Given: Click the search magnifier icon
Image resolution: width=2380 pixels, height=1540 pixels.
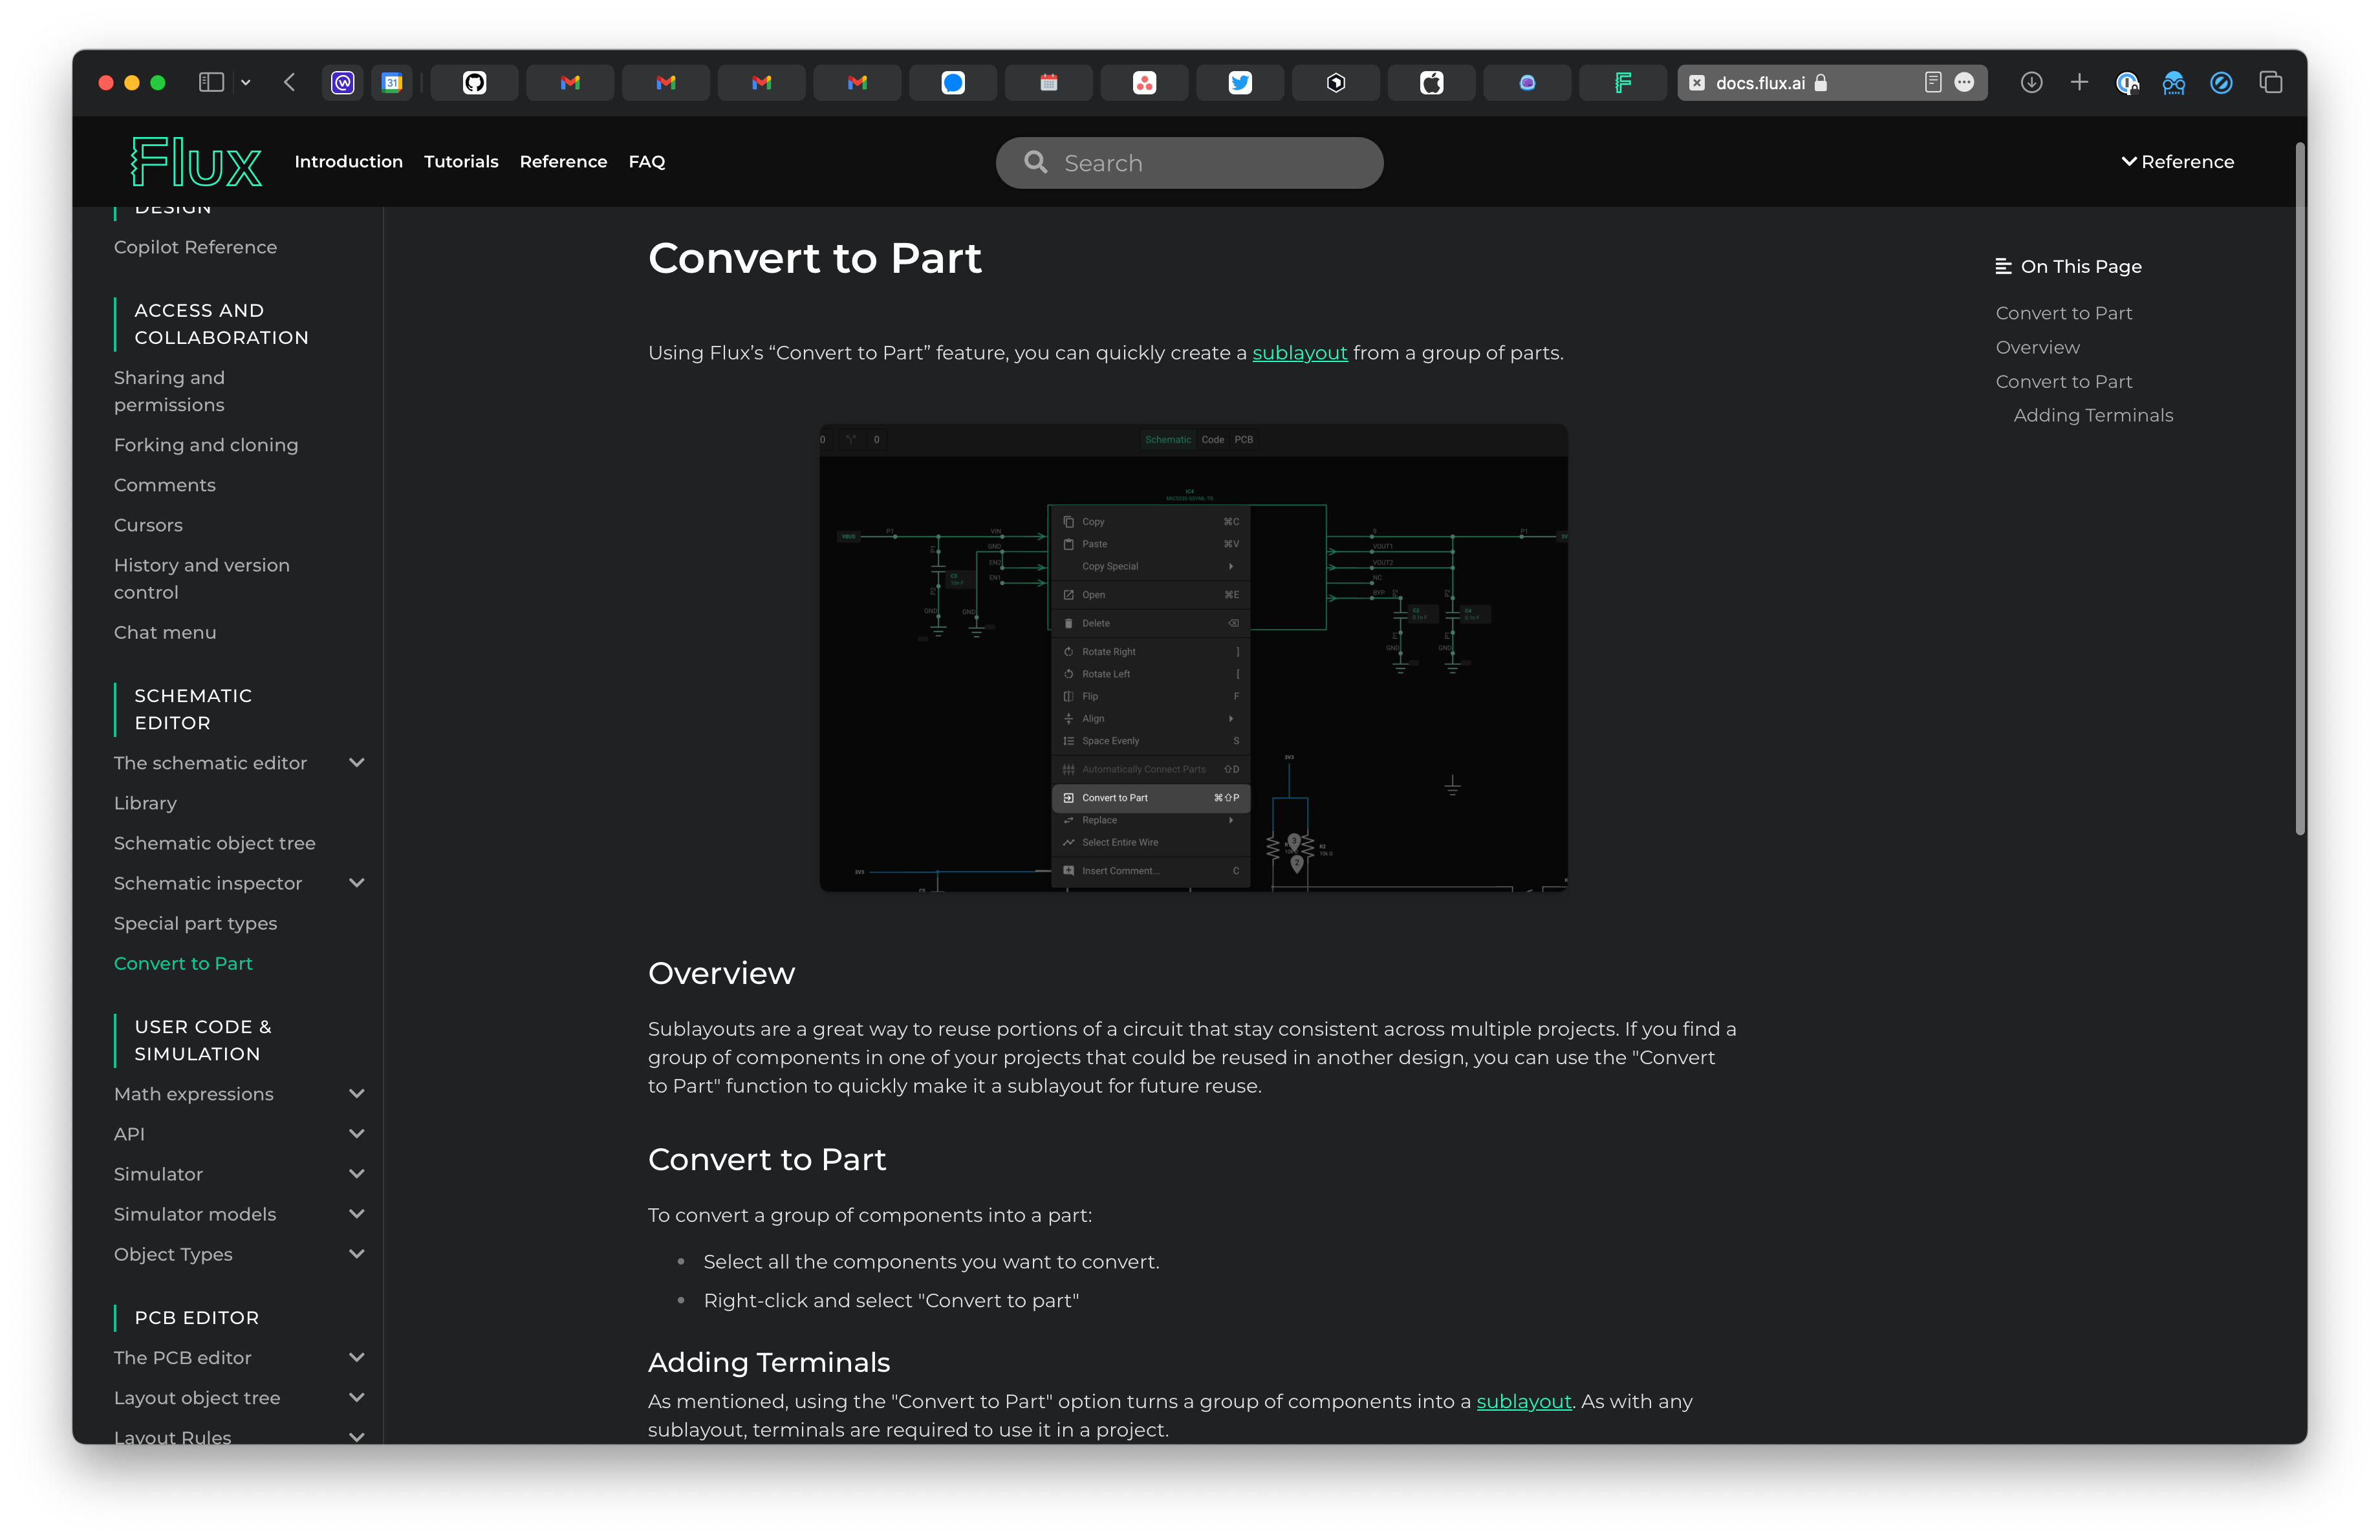Looking at the screenshot, I should click(1035, 162).
